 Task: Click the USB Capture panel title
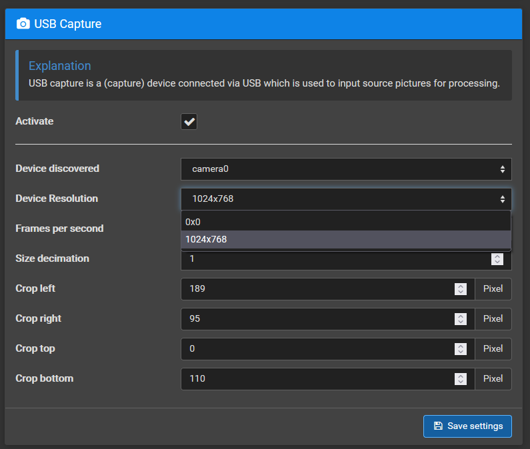click(x=67, y=24)
